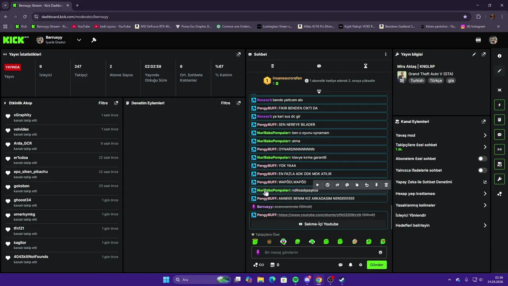The image size is (508, 286).
Task: Click the broadcast signal icon in right sidebar
Action: [499, 149]
